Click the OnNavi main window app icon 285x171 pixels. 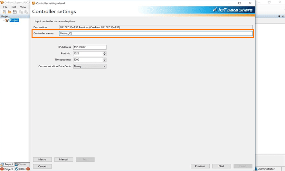(x=2, y=2)
